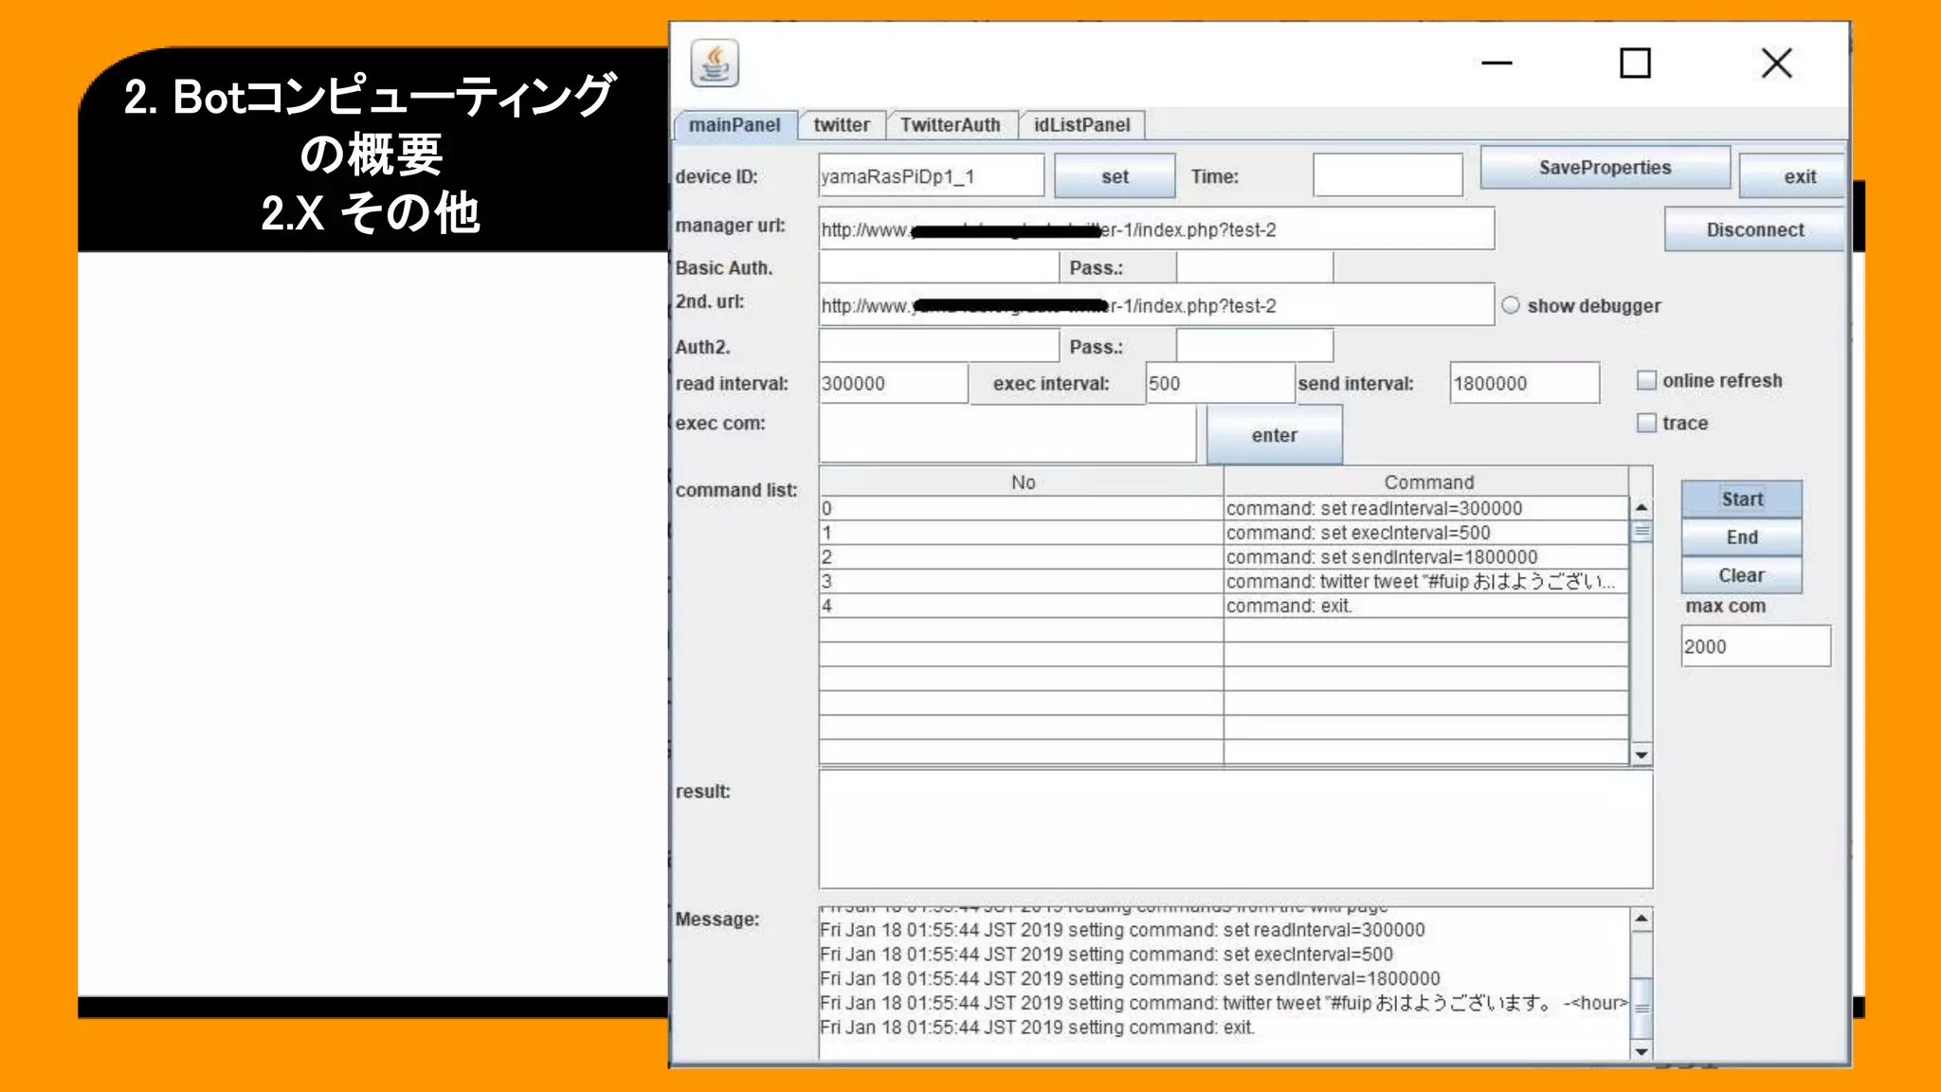Click message line 'set readInterval=300000'

(x=1122, y=930)
